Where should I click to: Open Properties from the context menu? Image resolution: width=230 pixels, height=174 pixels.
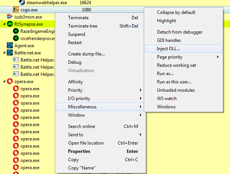pos(100,151)
